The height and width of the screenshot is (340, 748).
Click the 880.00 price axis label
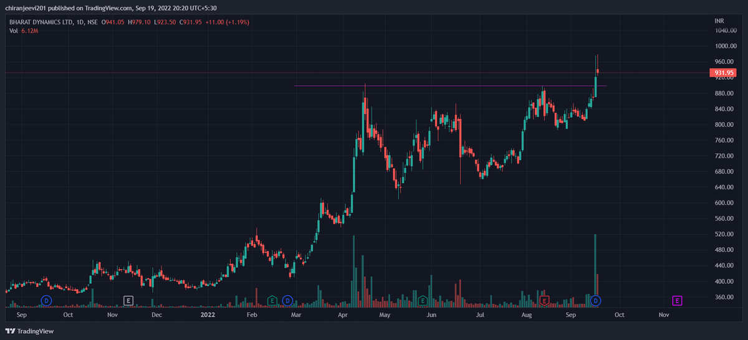coord(724,93)
